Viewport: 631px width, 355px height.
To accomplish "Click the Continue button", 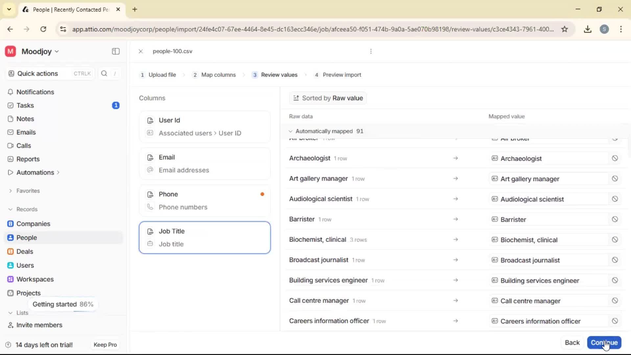I will click(604, 343).
